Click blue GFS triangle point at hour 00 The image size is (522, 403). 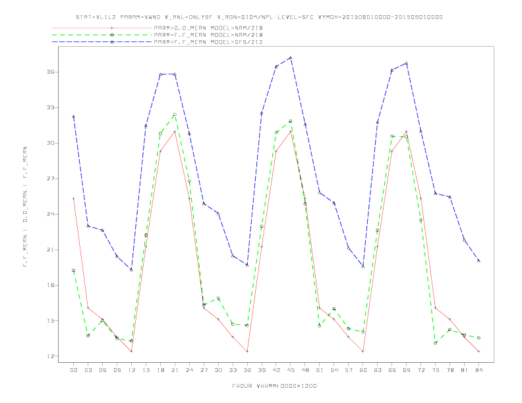(x=74, y=117)
